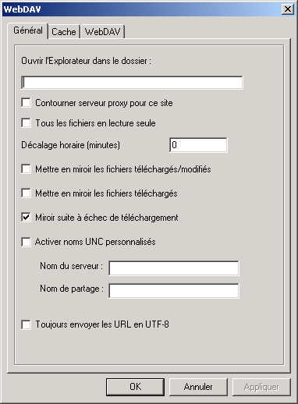
Task: Focus the Ouvrir l'Explorateur dans le dossier field
Action: pos(132,83)
